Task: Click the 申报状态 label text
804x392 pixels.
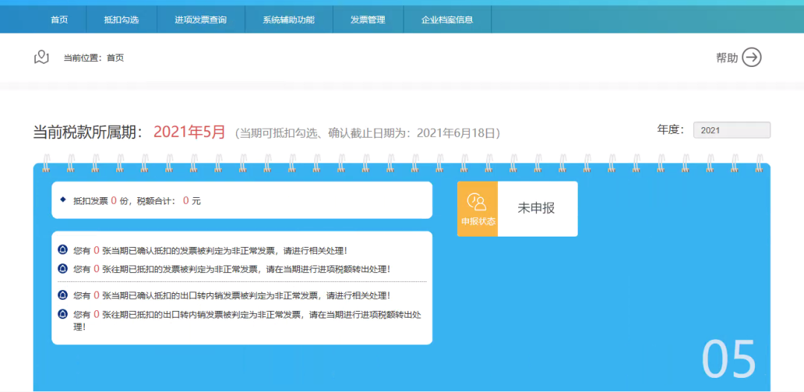Action: 478,222
